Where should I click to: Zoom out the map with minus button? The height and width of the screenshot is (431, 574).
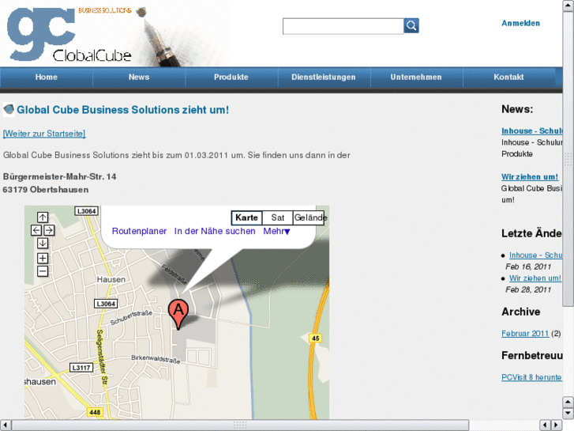(43, 271)
